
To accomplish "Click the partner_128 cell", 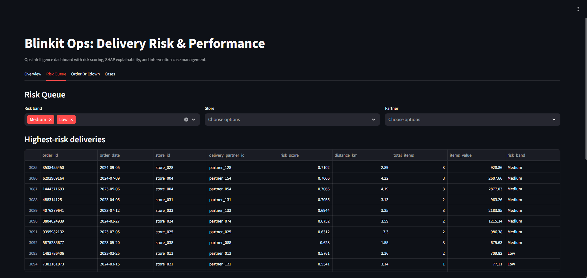I will click(x=243, y=168).
